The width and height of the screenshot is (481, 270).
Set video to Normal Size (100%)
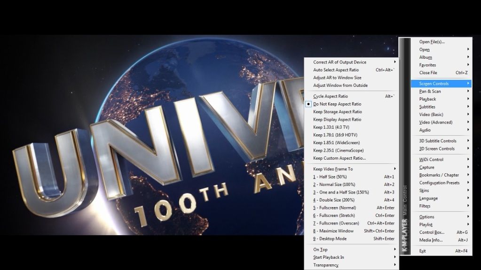pos(351,185)
